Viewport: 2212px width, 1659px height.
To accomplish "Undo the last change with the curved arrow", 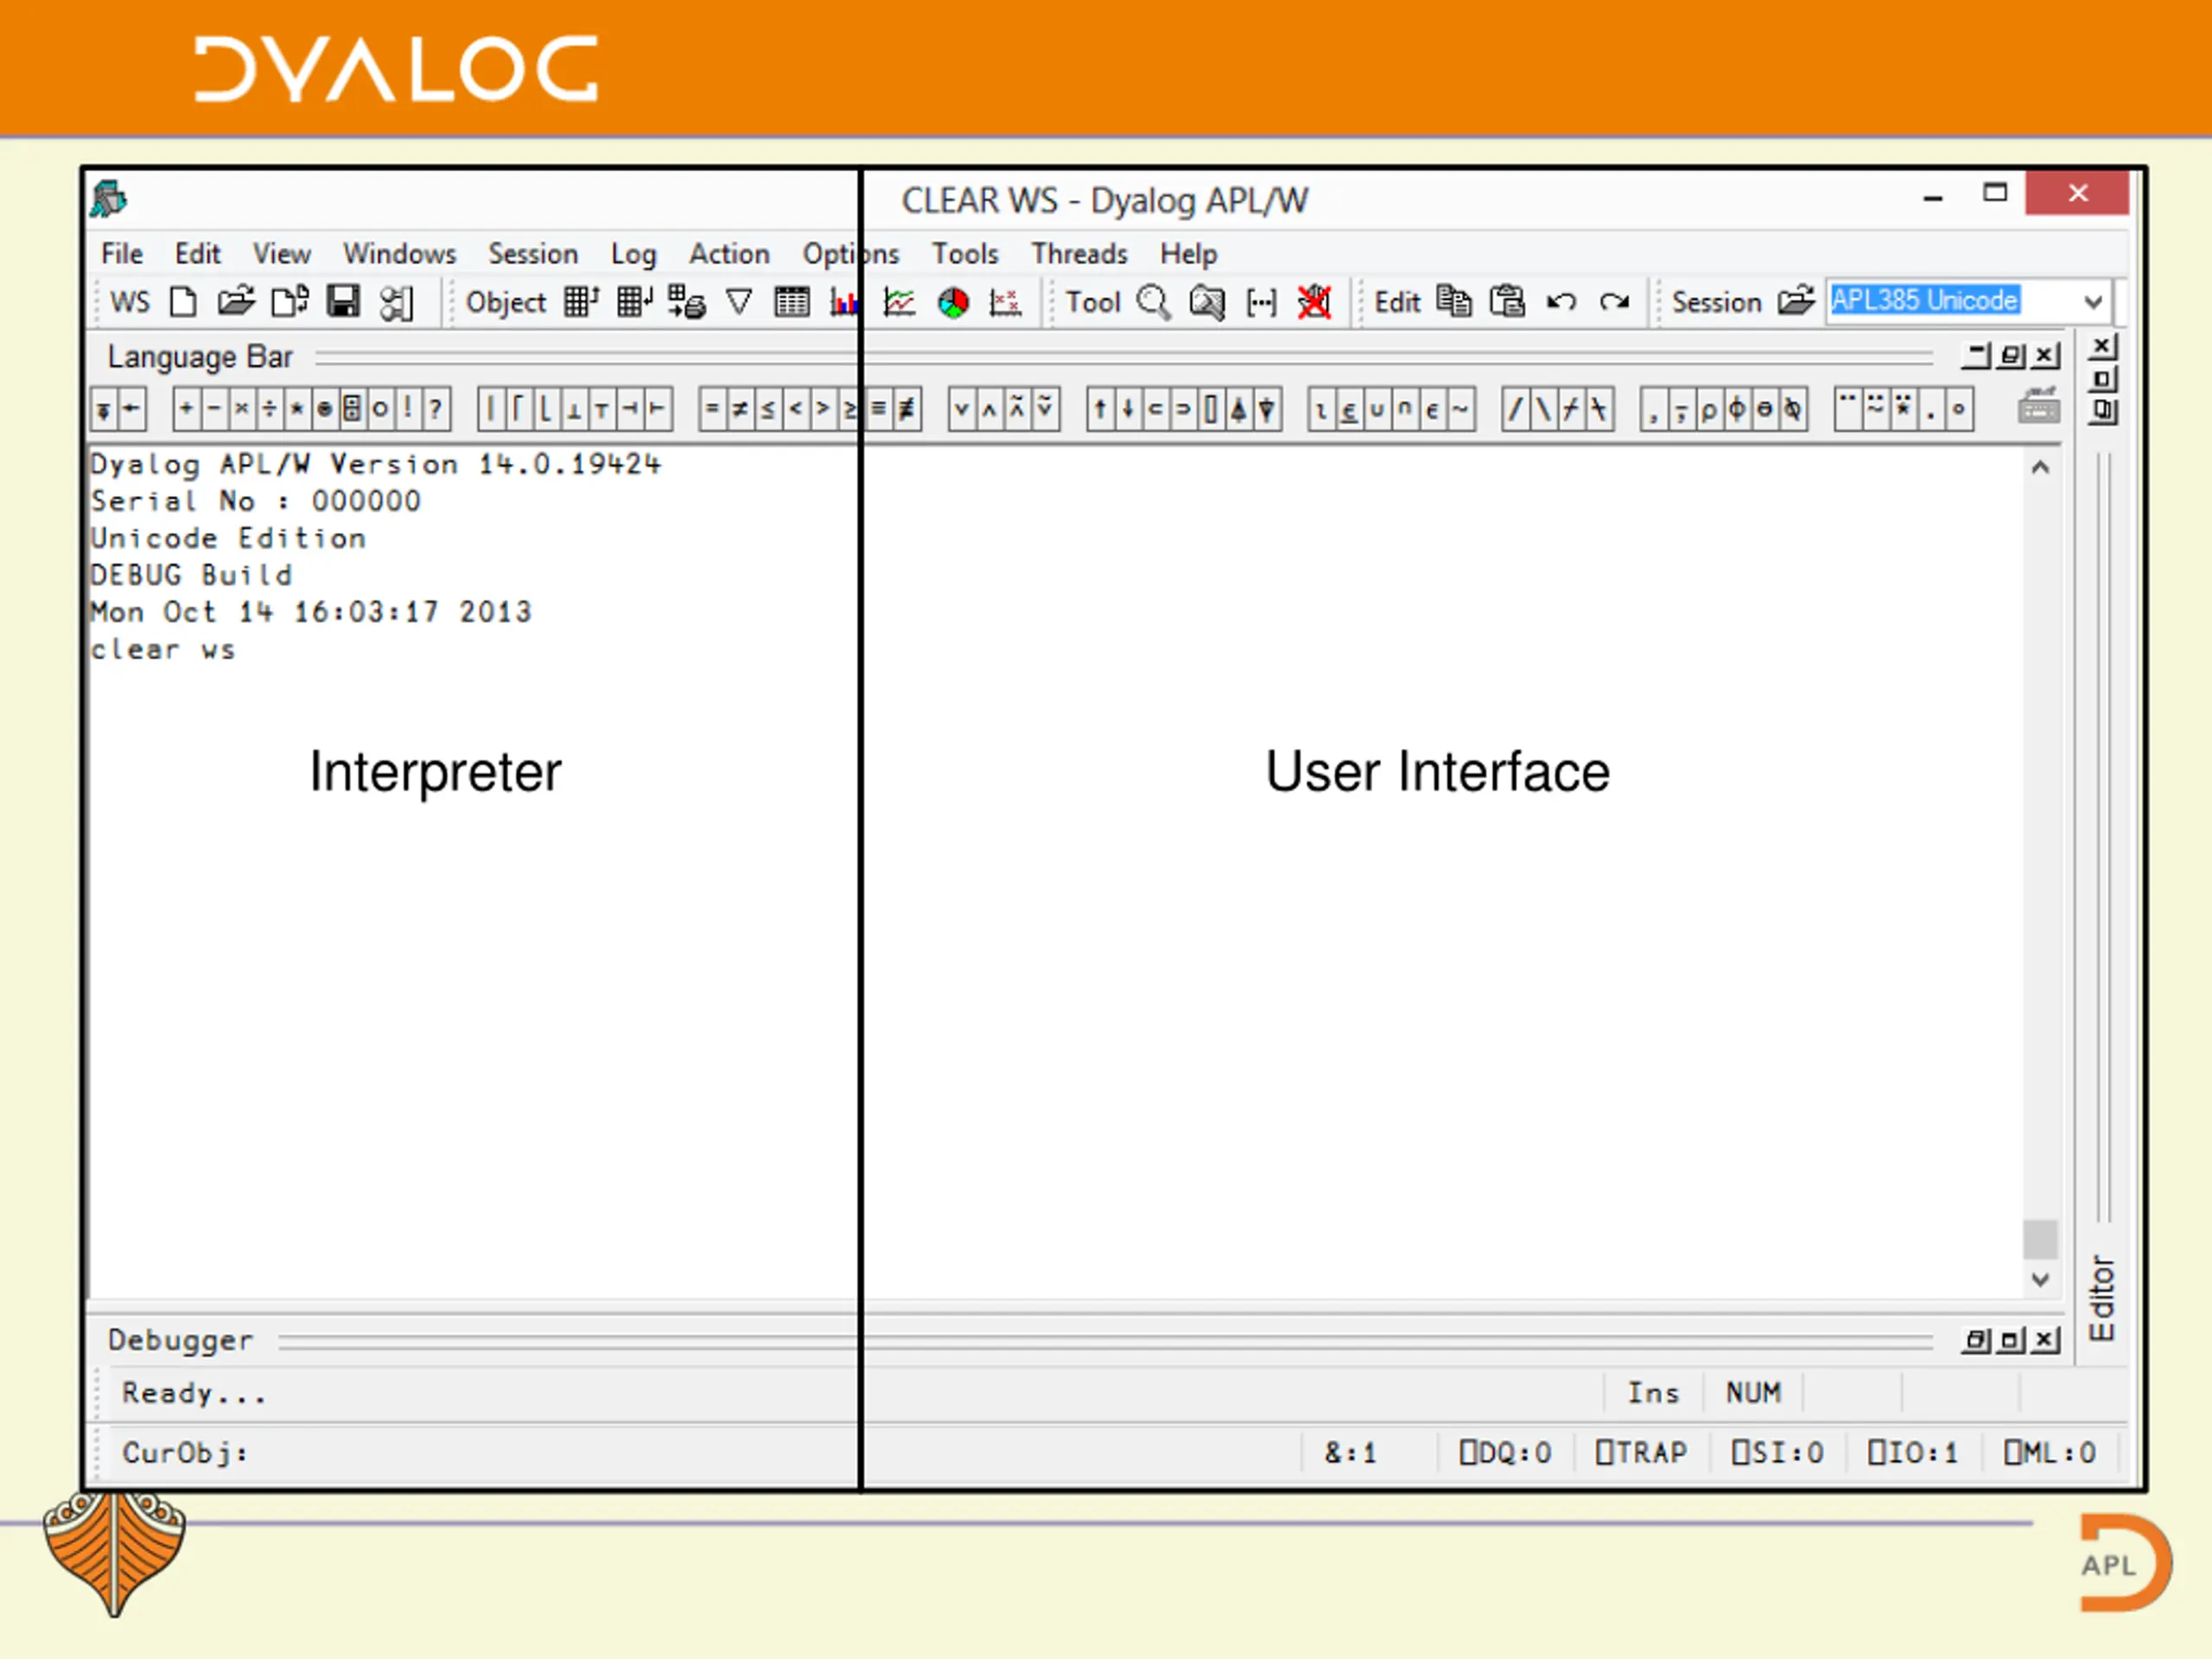I will tap(1561, 302).
